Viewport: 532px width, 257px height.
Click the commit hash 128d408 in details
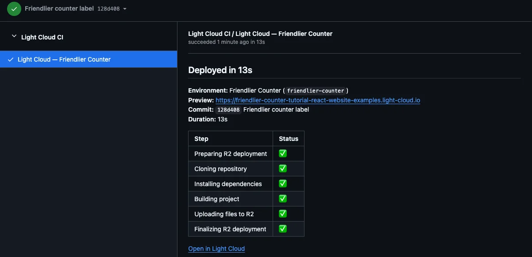point(228,110)
